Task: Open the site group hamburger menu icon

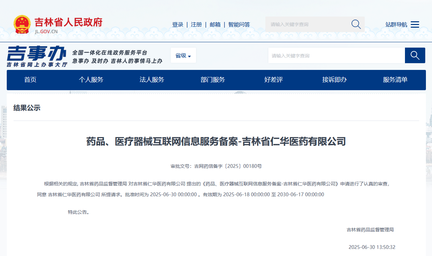Action: 415,25
